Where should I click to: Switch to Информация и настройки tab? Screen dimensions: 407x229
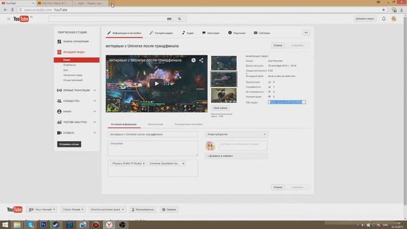click(124, 33)
